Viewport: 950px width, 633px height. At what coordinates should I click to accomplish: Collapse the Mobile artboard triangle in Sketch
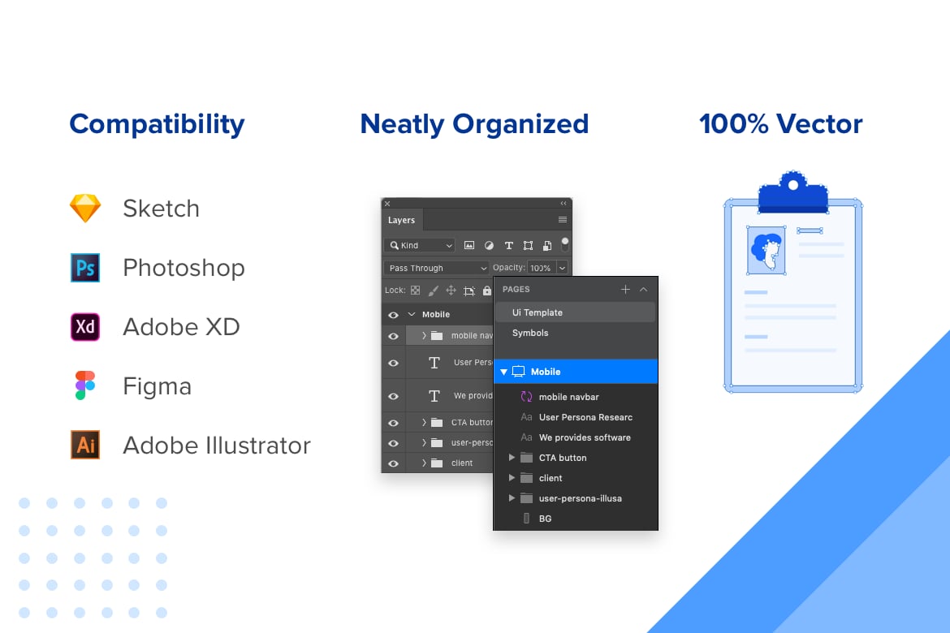[503, 372]
